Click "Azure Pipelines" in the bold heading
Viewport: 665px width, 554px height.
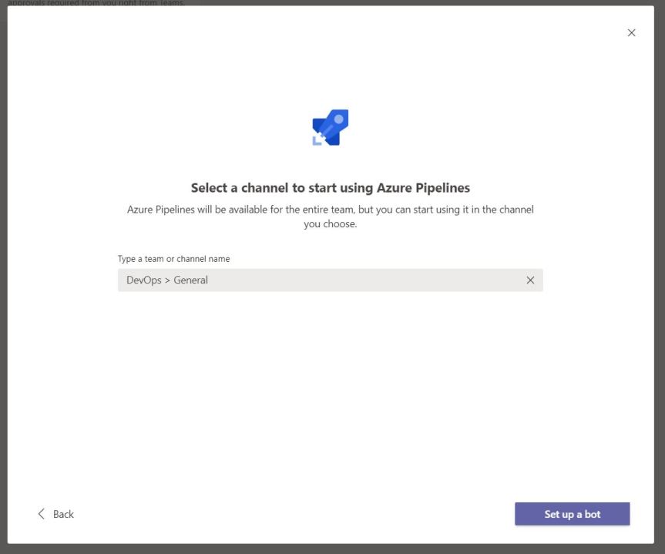click(423, 187)
